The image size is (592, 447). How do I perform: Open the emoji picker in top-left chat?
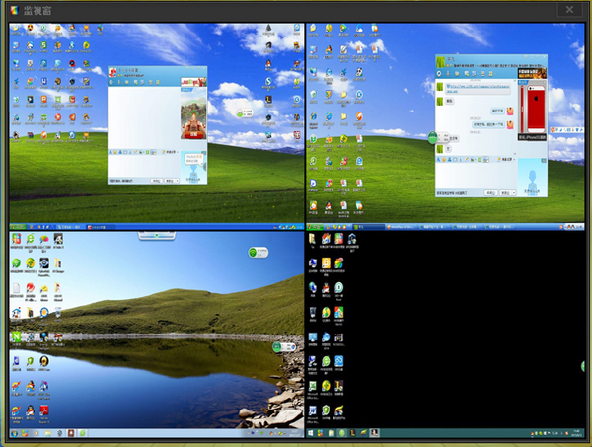pyautogui.click(x=115, y=152)
